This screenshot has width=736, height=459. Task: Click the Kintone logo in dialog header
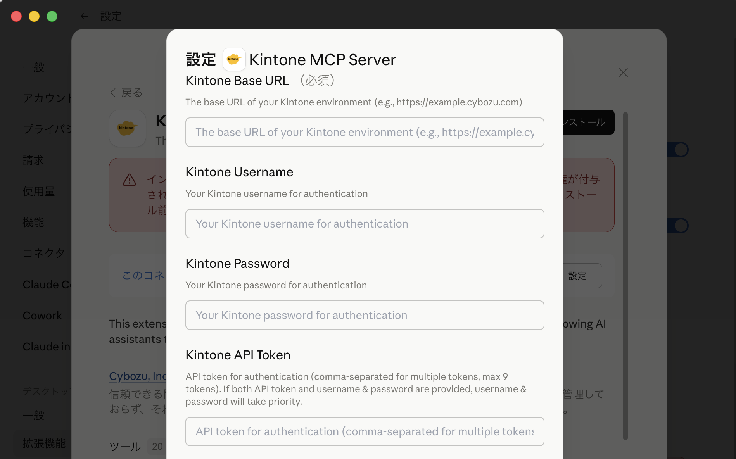[x=234, y=59]
